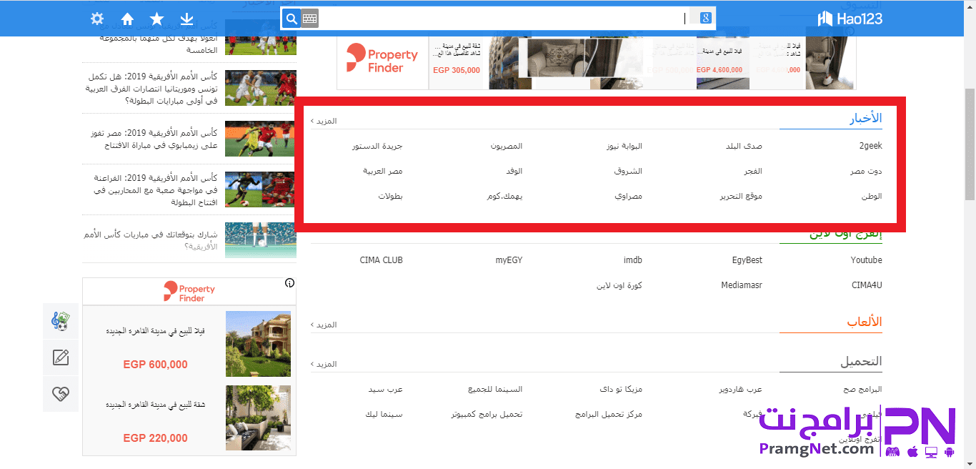Open the الألعاب section heading
The height and width of the screenshot is (469, 976).
point(865,322)
